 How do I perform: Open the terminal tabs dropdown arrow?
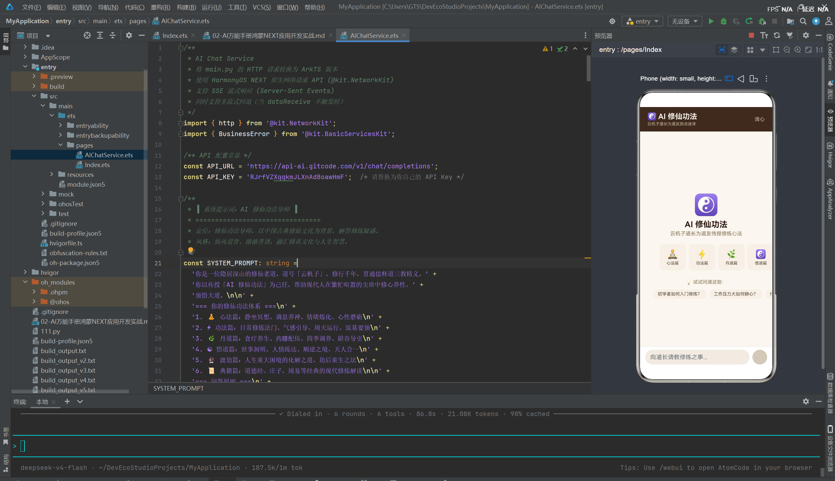click(x=80, y=401)
